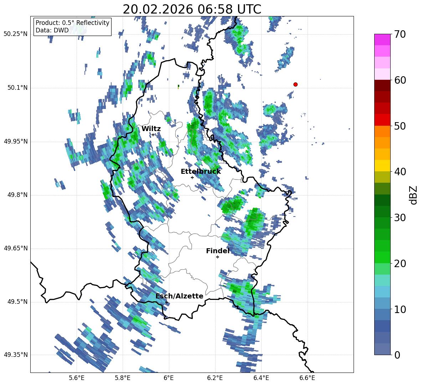Click the cross marker under Wiltz
The height and width of the screenshot is (385, 422).
pyautogui.click(x=153, y=135)
